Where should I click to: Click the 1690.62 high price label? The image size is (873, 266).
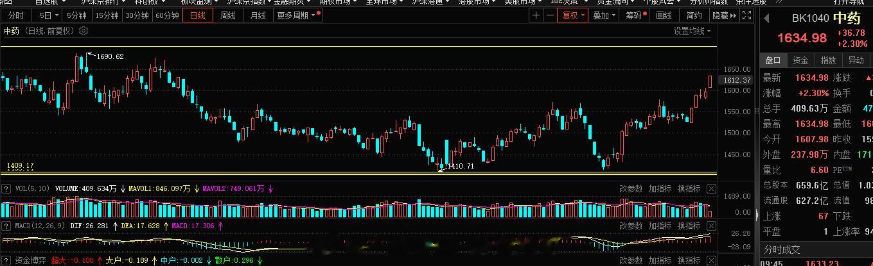click(x=110, y=56)
